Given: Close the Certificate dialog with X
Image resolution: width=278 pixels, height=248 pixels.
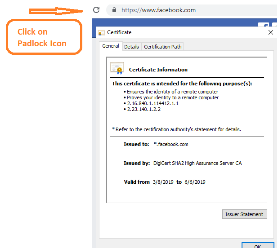Looking at the screenshot, I should (270, 32).
